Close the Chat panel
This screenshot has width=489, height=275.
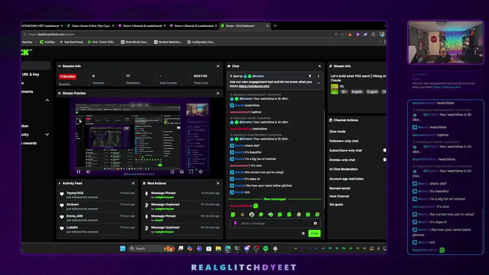pos(320,66)
